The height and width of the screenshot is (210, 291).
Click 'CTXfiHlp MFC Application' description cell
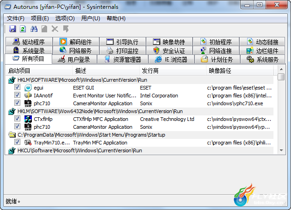coord(101,119)
